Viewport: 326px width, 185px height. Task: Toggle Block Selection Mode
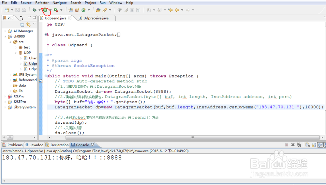point(132,10)
